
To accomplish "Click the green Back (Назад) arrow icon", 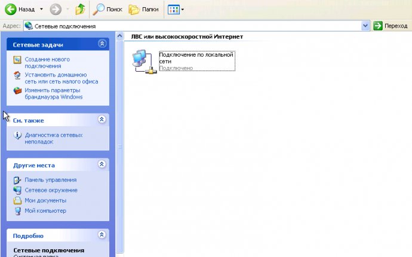I will click(11, 10).
